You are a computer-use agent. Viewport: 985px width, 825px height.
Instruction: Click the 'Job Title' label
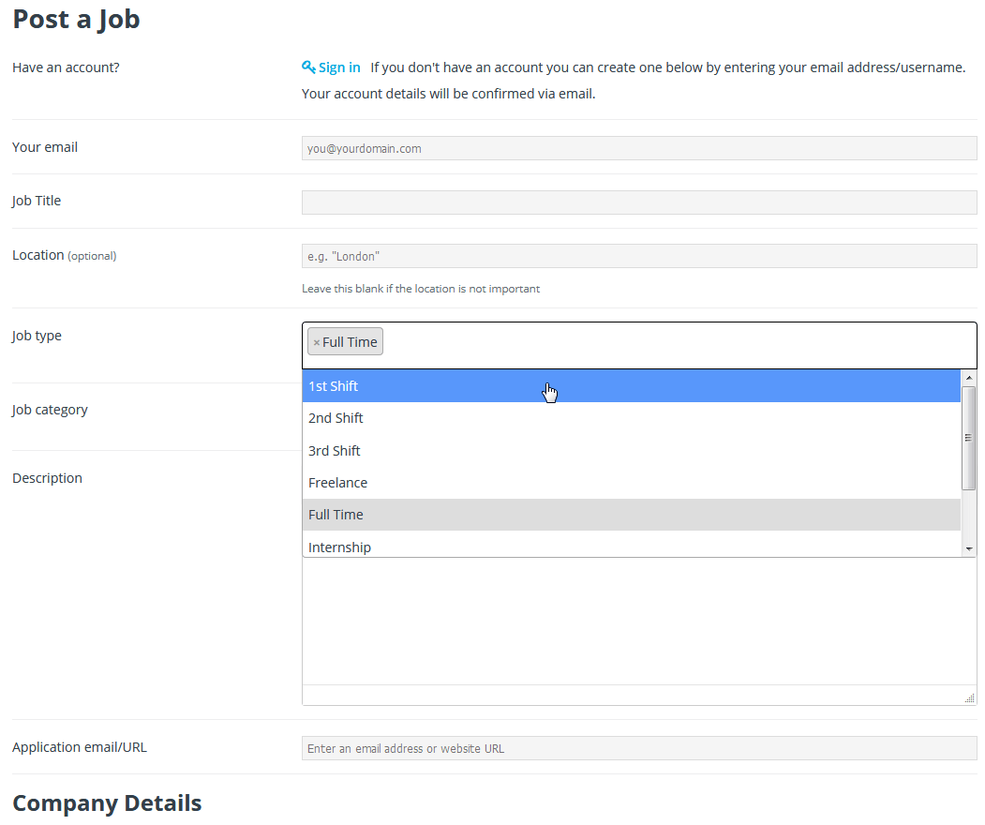click(x=37, y=201)
